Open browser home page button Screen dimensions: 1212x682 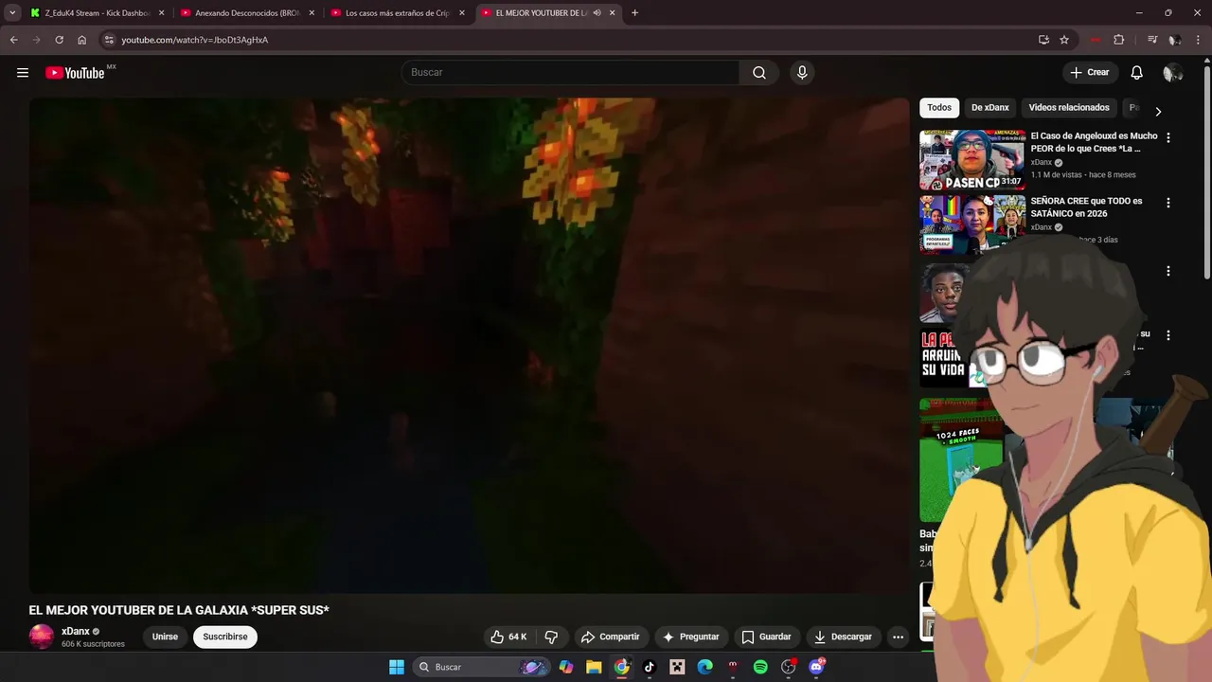tap(81, 40)
